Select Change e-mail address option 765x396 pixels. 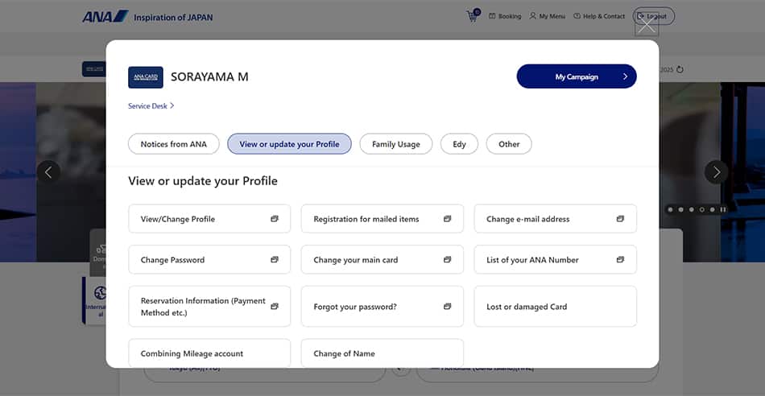pos(555,219)
